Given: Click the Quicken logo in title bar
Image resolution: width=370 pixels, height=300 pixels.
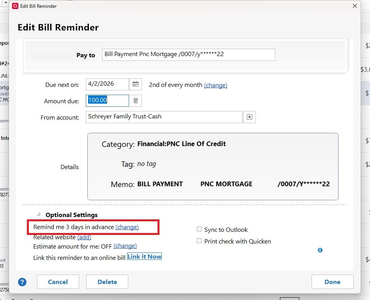Looking at the screenshot, I should (x=15, y=6).
